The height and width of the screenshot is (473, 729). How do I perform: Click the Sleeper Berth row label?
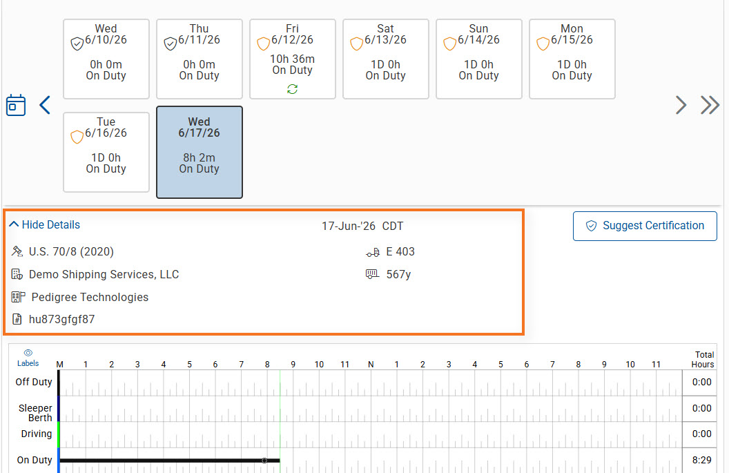pyautogui.click(x=35, y=413)
